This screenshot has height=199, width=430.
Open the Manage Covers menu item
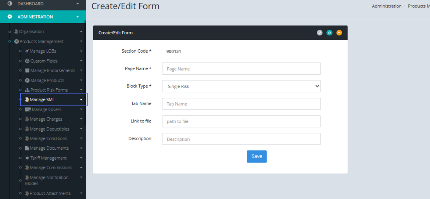coord(46,110)
